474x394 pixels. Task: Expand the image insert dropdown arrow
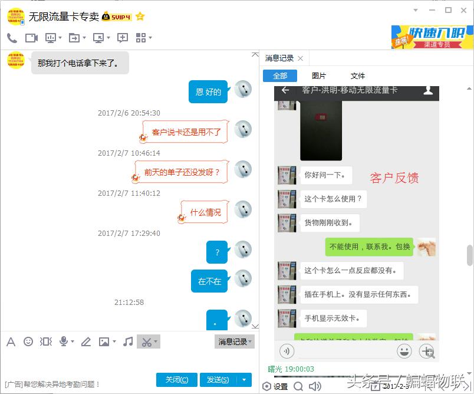point(113,342)
